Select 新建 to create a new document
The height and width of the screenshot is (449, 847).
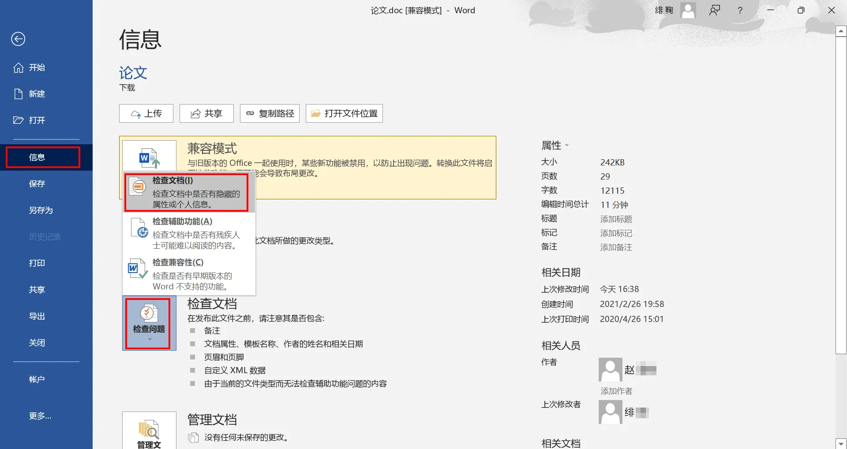(x=46, y=94)
